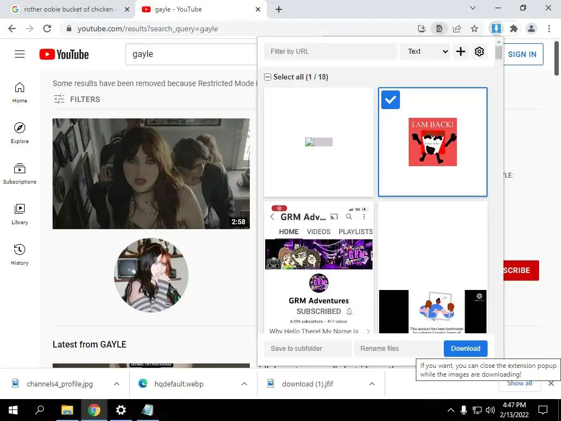Viewport: 561px width, 421px height.
Task: Open Settings gear in taskbar
Action: pos(121,410)
